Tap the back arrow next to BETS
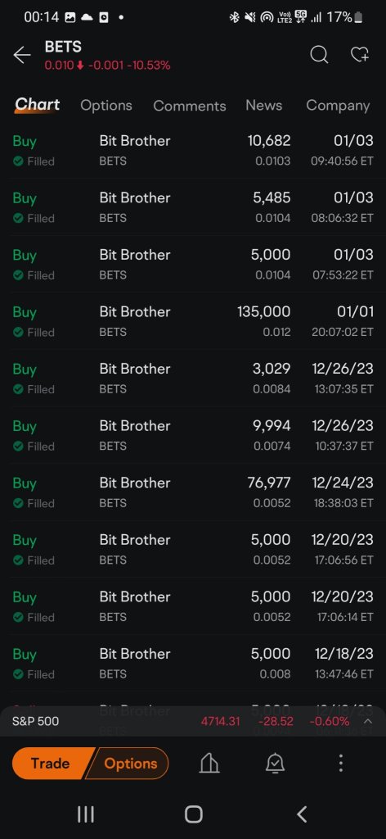The image size is (386, 839). (22, 55)
